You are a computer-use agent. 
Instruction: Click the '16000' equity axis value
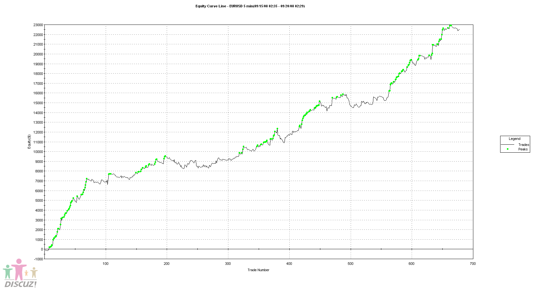38,93
